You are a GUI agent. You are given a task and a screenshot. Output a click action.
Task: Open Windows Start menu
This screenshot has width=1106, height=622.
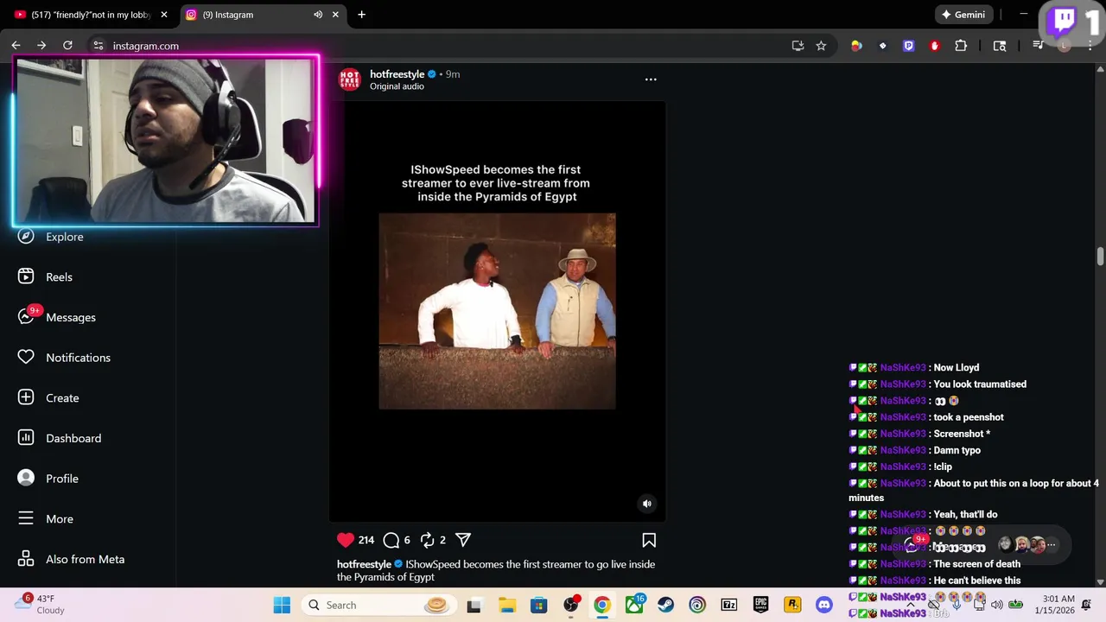tap(282, 605)
